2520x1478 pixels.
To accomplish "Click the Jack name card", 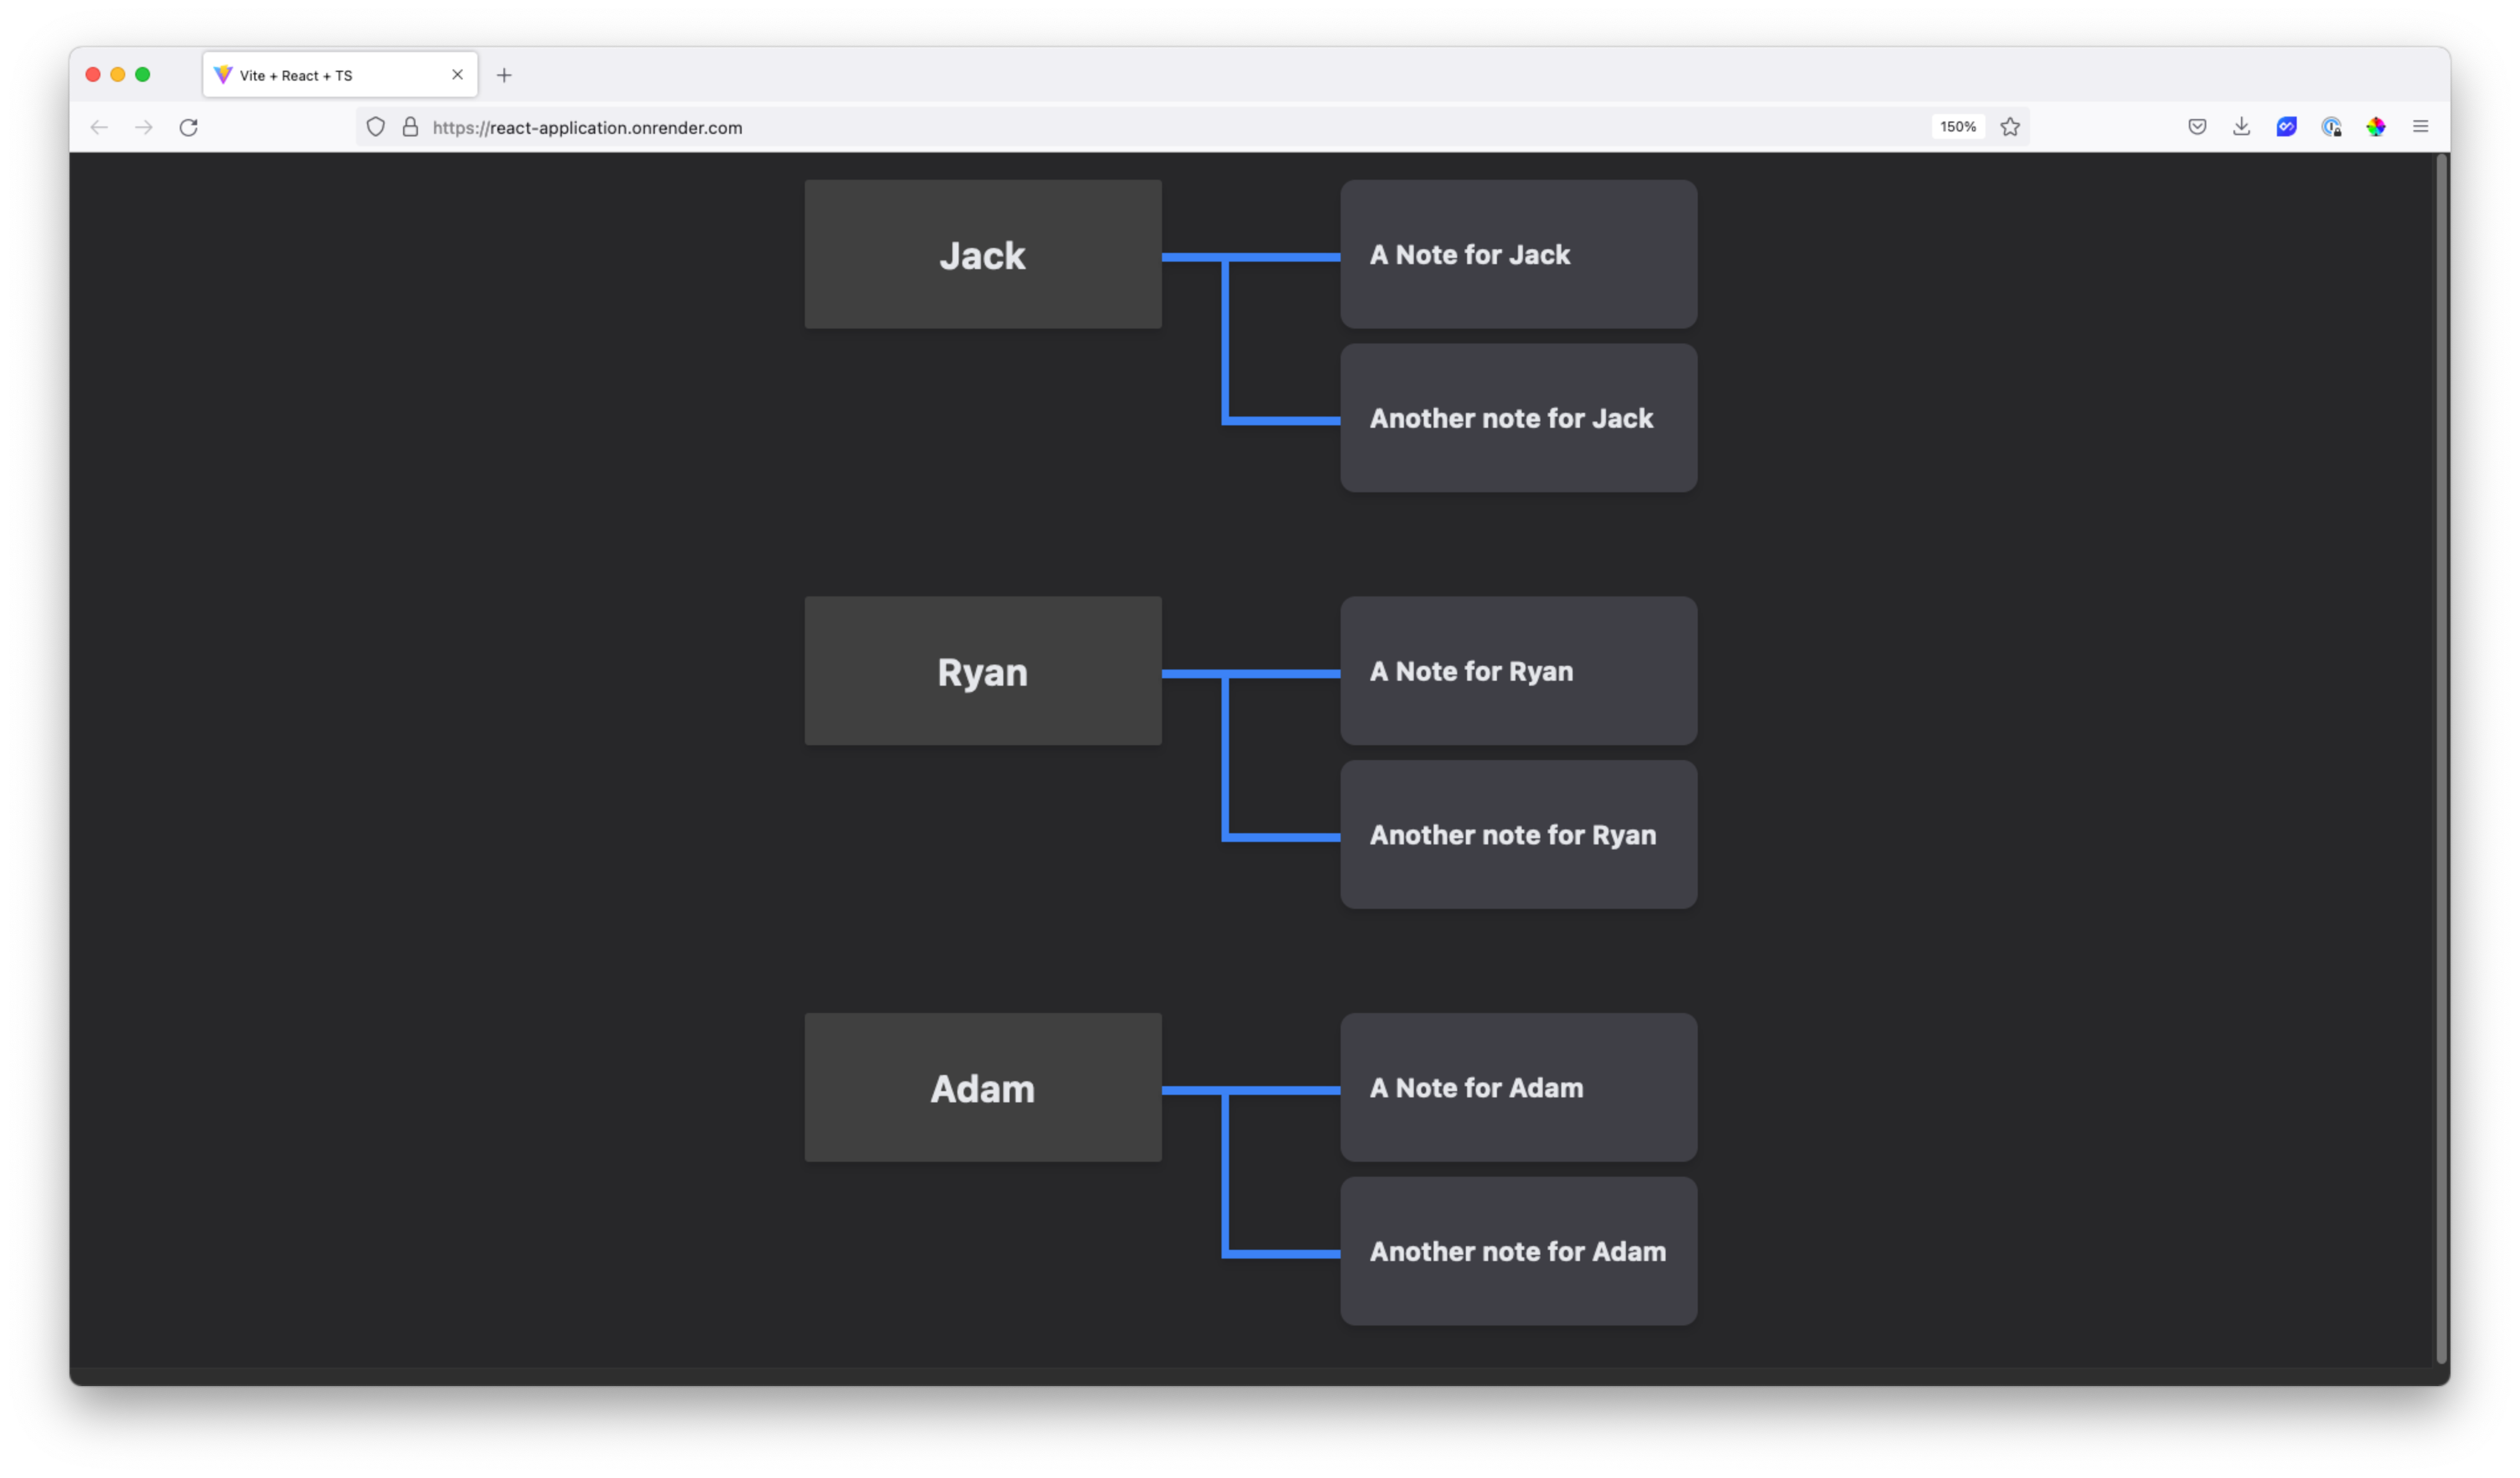I will point(982,254).
